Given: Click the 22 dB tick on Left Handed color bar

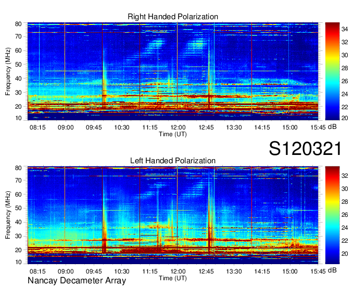Looking at the screenshot, I should click(x=345, y=241).
